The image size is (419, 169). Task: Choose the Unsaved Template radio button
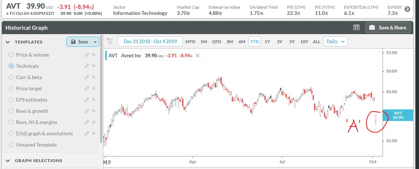coord(11,145)
